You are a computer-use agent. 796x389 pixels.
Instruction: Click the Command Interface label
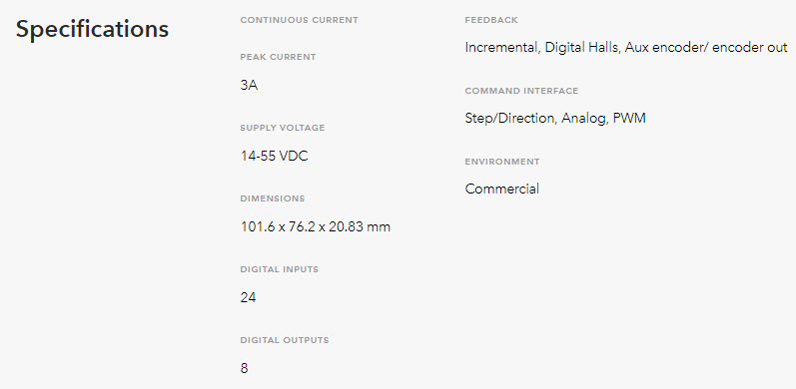point(521,91)
